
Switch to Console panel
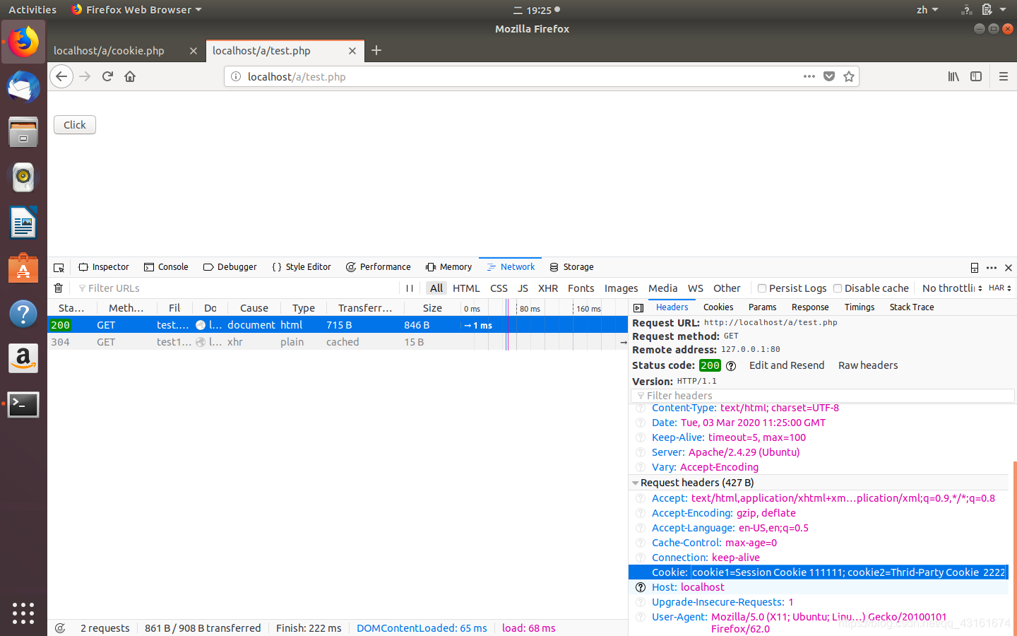(x=166, y=267)
